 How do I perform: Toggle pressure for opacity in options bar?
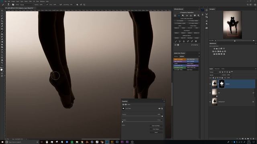pos(47,5)
